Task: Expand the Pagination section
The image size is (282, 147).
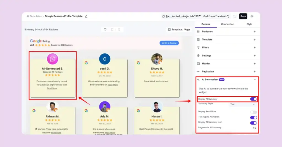Action: pyautogui.click(x=254, y=72)
